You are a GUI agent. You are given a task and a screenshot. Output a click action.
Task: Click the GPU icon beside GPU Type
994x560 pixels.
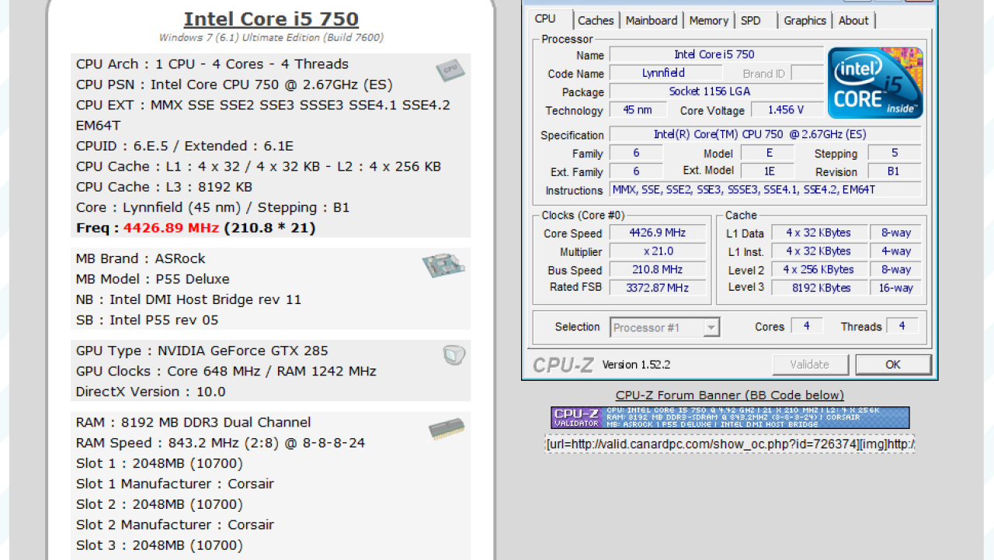(454, 355)
